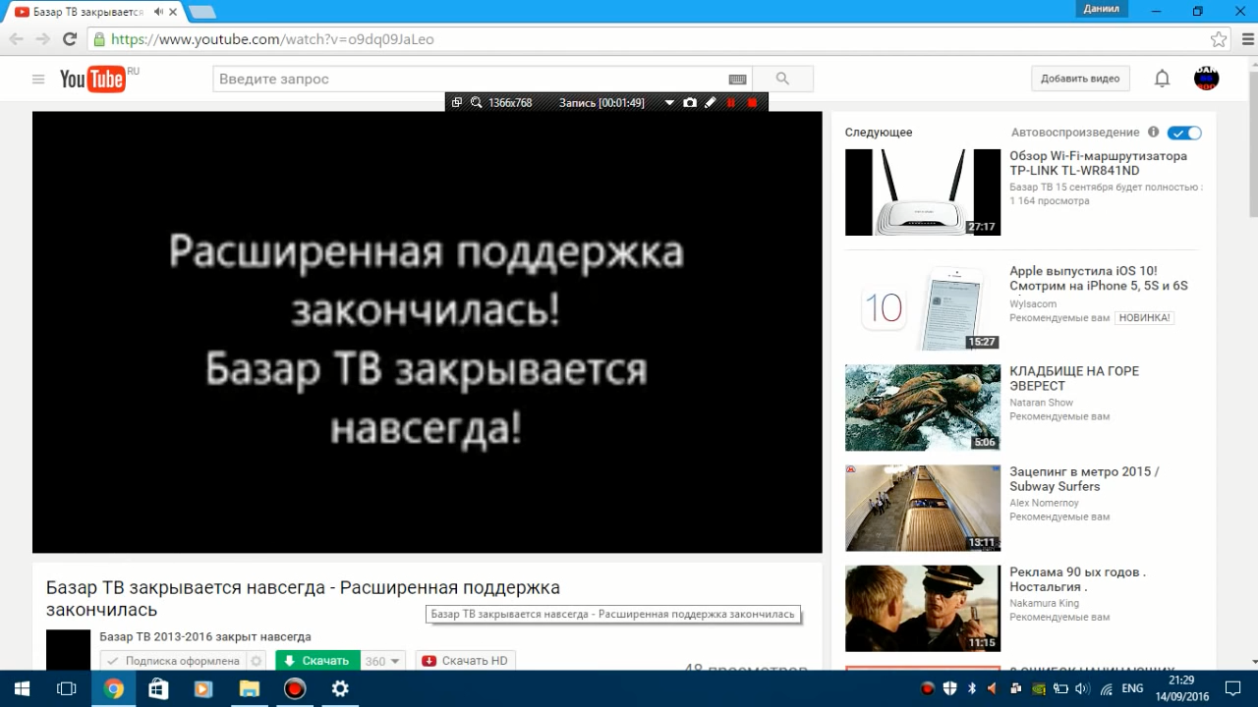Stop the screen recording with the red square
Image resolution: width=1258 pixels, height=707 pixels.
point(753,102)
